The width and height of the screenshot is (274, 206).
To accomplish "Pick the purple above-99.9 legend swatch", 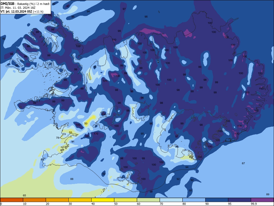I will [262, 200].
